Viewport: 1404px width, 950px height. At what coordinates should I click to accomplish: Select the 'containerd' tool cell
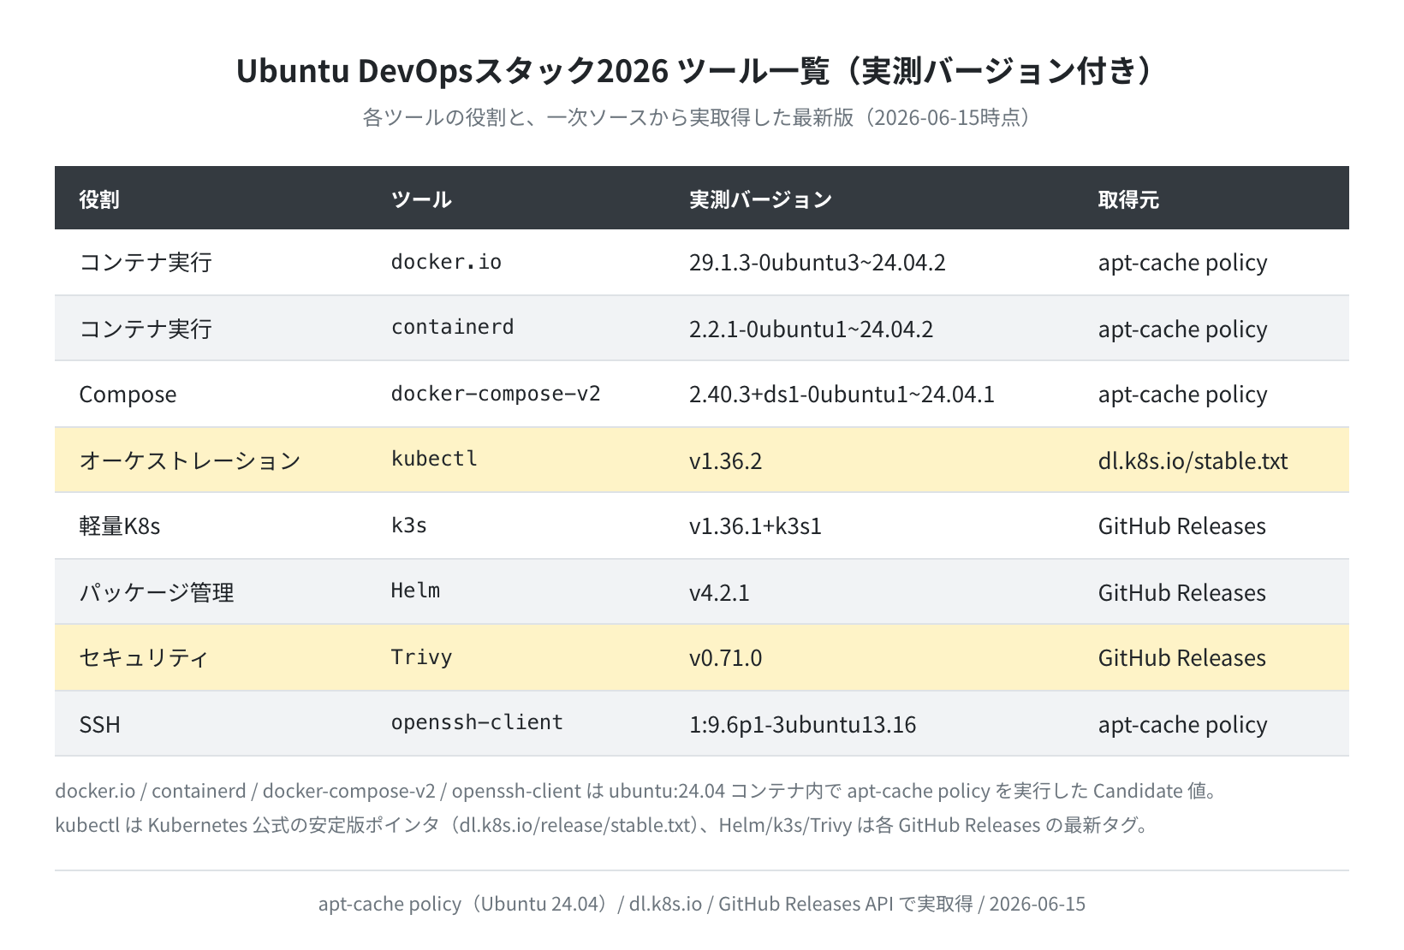(x=452, y=327)
